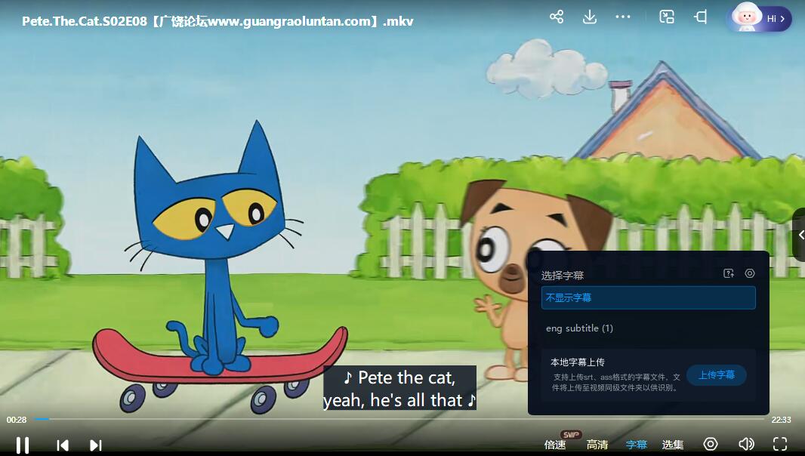Screen dimensions: 805x456
Task: Open subtitle settings icon in 选择字幕 panel
Action: click(x=750, y=273)
